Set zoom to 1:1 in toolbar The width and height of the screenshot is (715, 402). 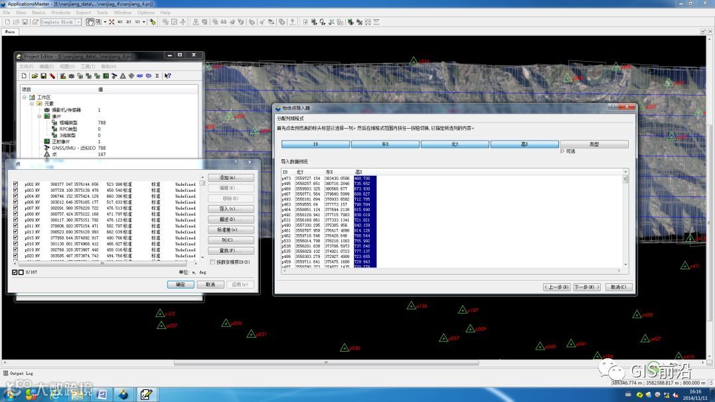click(x=137, y=22)
